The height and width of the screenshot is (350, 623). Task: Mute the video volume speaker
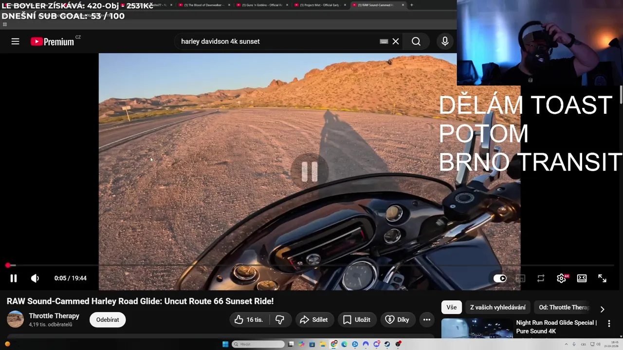[35, 278]
